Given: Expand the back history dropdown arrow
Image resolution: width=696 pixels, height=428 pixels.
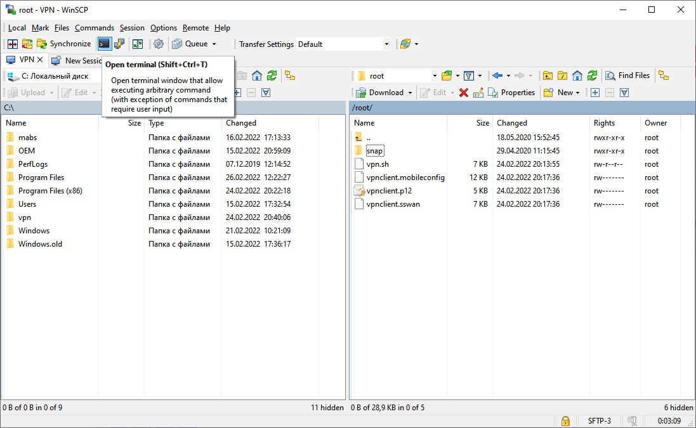Looking at the screenshot, I should (x=508, y=76).
